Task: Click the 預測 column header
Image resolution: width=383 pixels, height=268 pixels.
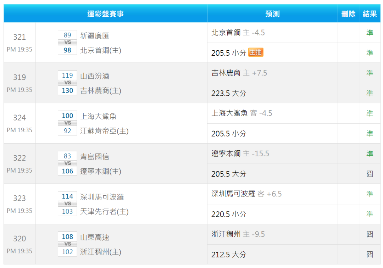Action: coord(273,14)
